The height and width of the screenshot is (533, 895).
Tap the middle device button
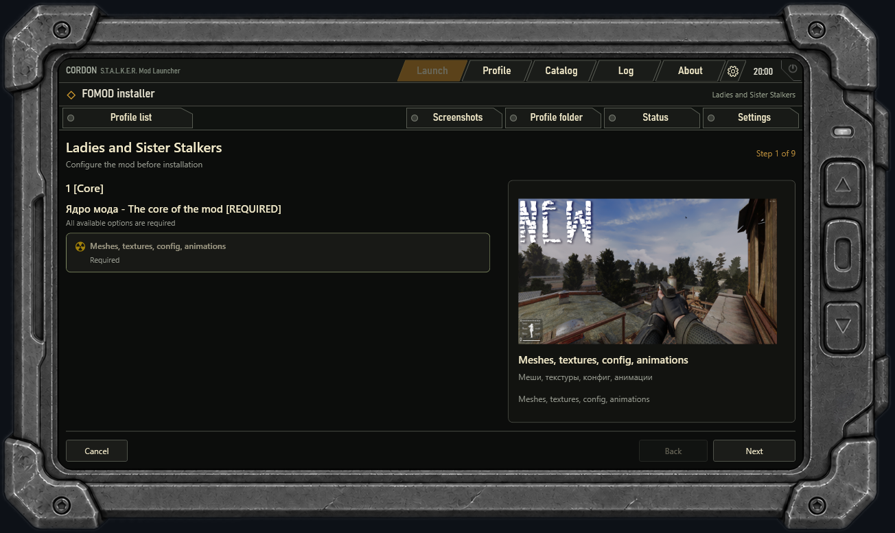(x=843, y=254)
